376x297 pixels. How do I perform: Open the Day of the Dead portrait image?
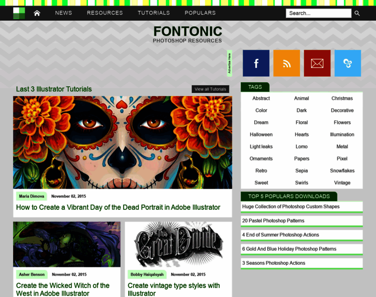(122, 142)
